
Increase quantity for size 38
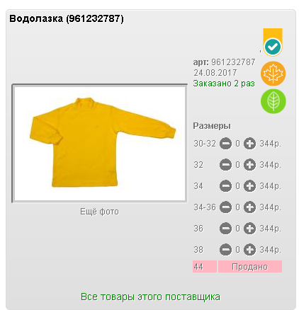pos(249,250)
